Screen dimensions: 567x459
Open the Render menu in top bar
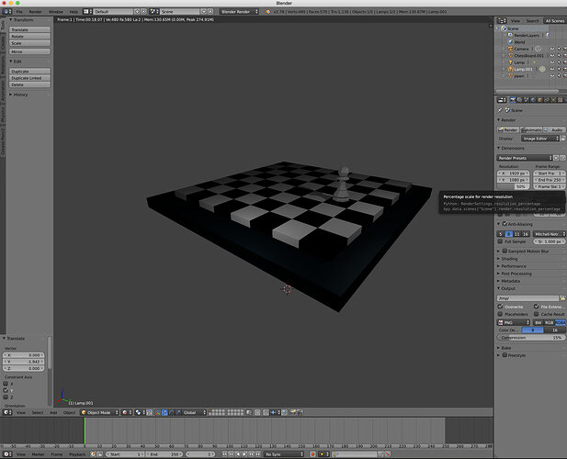pos(36,12)
